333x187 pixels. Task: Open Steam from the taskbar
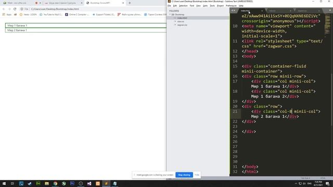coord(30,183)
